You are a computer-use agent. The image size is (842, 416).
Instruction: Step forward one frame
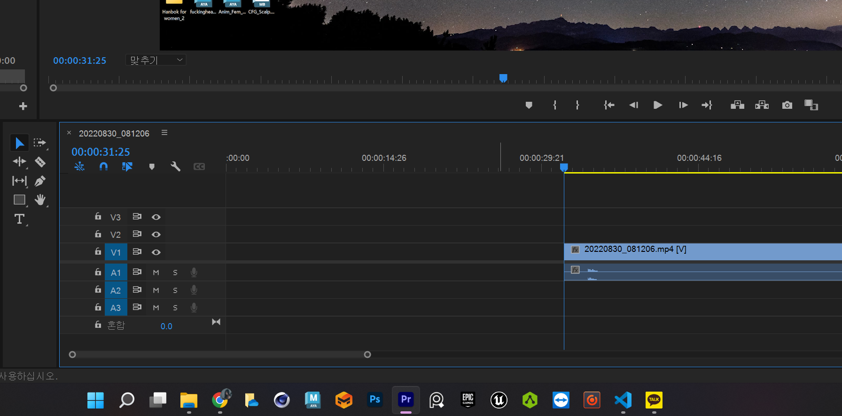pyautogui.click(x=683, y=105)
